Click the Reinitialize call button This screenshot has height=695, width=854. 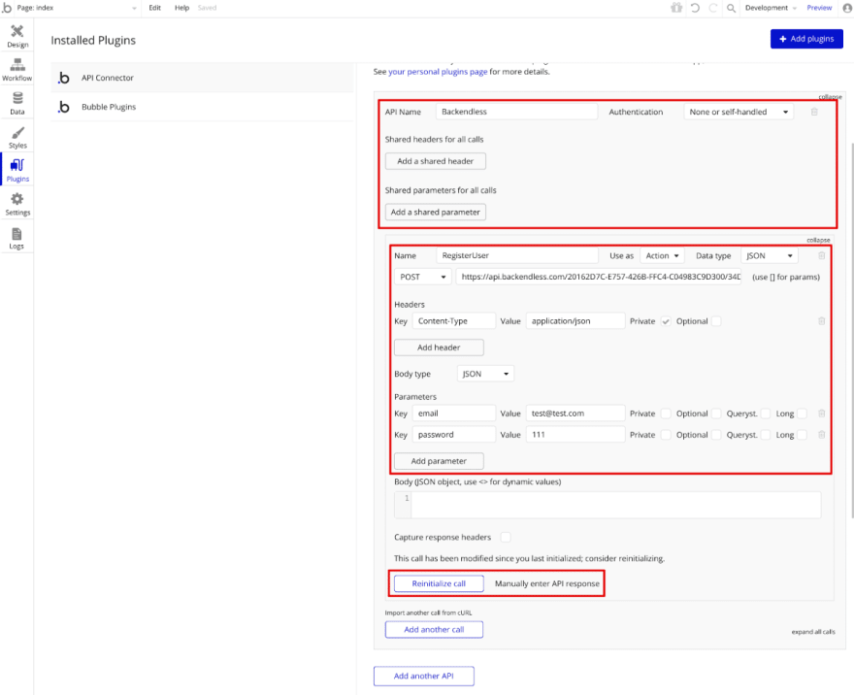click(439, 583)
